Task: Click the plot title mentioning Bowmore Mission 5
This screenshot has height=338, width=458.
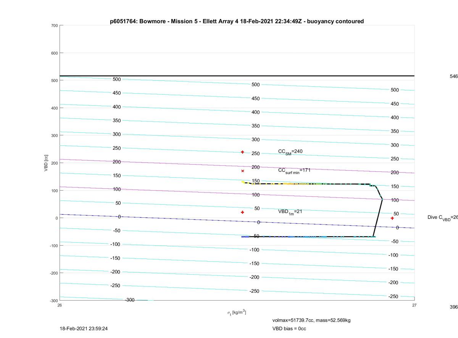Action: pyautogui.click(x=237, y=21)
